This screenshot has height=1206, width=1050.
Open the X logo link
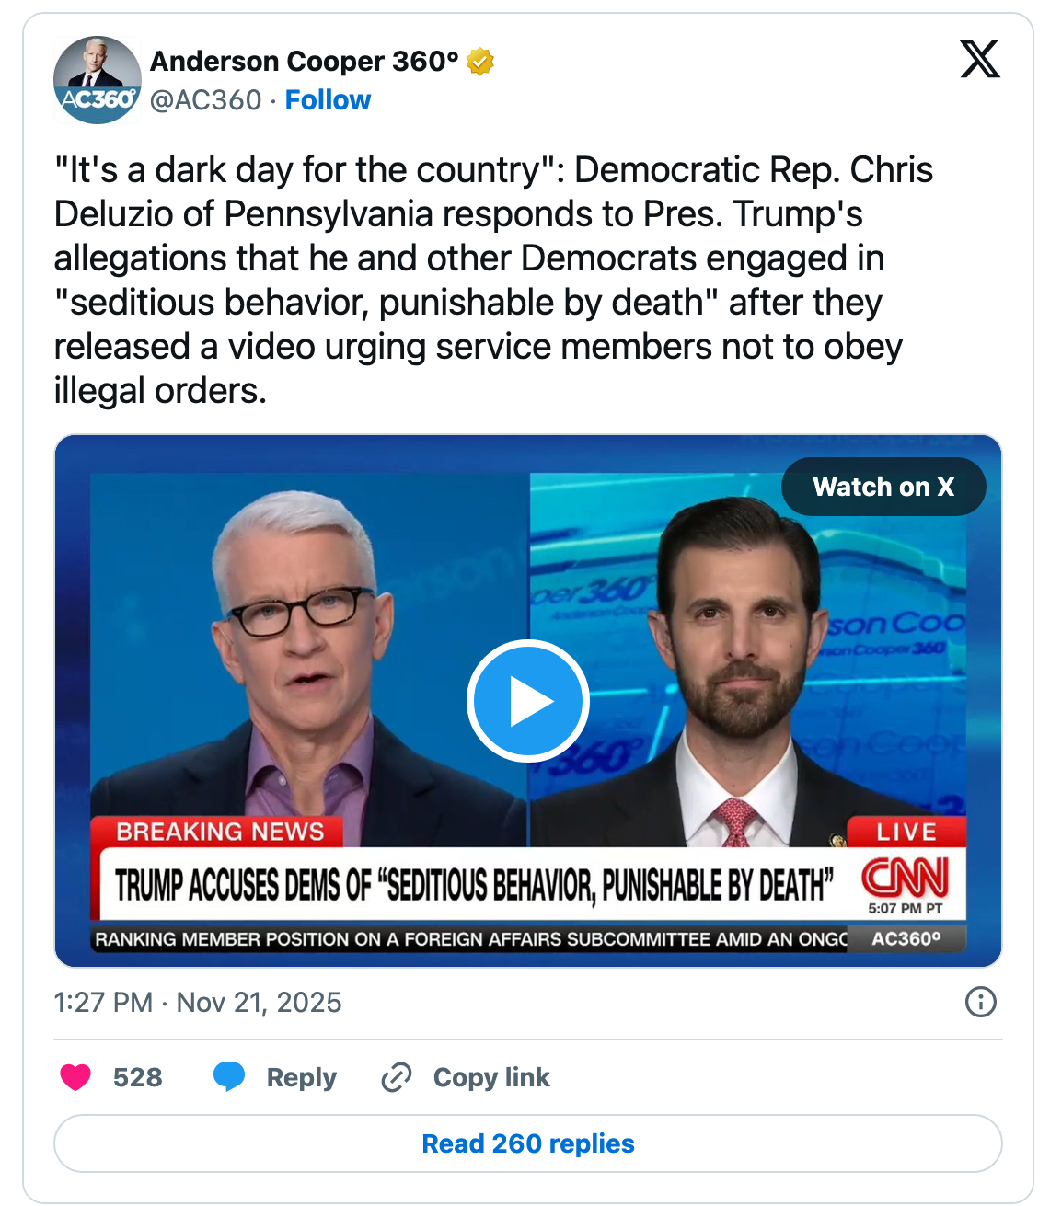tap(979, 60)
